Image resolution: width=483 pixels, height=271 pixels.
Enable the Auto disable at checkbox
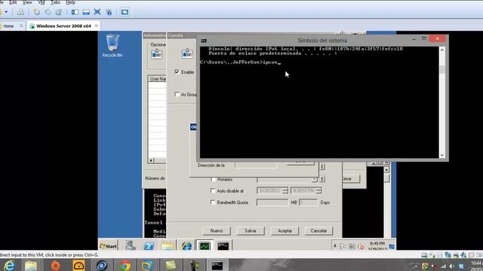(213, 190)
